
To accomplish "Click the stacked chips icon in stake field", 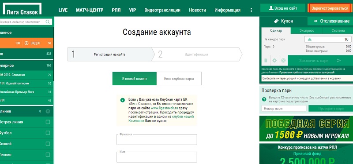I will (x=310, y=39).
